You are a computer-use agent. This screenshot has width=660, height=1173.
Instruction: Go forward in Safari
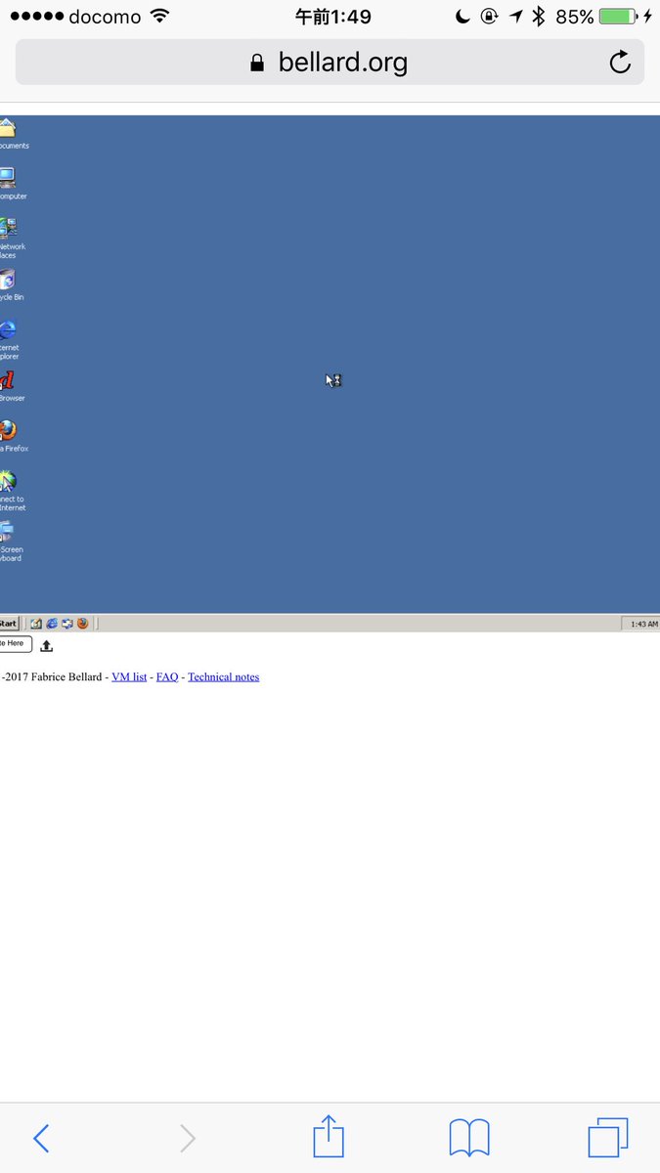187,1138
